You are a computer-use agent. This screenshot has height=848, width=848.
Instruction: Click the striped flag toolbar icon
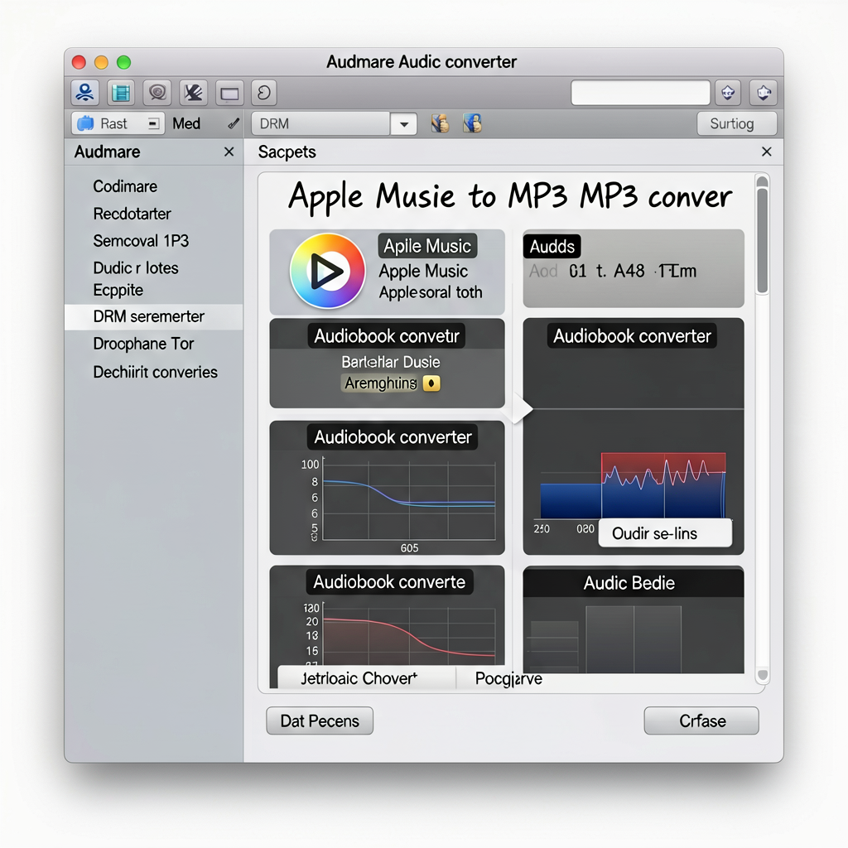(193, 93)
